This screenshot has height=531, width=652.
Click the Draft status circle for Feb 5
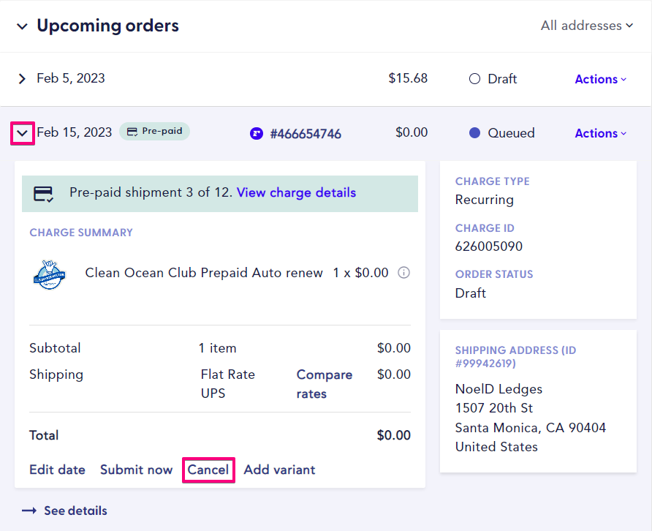point(474,79)
